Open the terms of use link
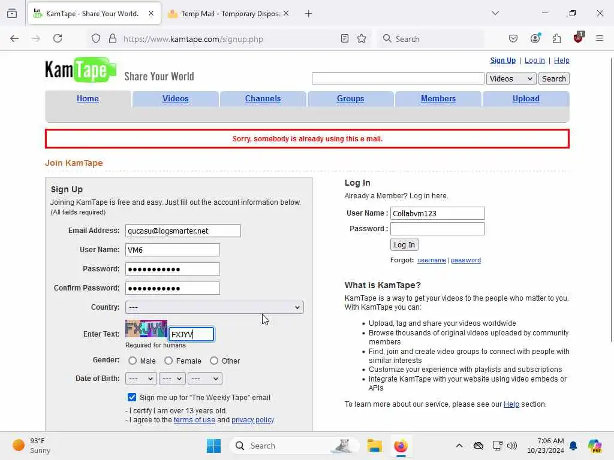 coord(194,420)
